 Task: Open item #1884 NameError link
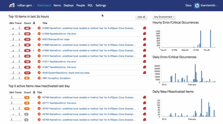(89, 51)
